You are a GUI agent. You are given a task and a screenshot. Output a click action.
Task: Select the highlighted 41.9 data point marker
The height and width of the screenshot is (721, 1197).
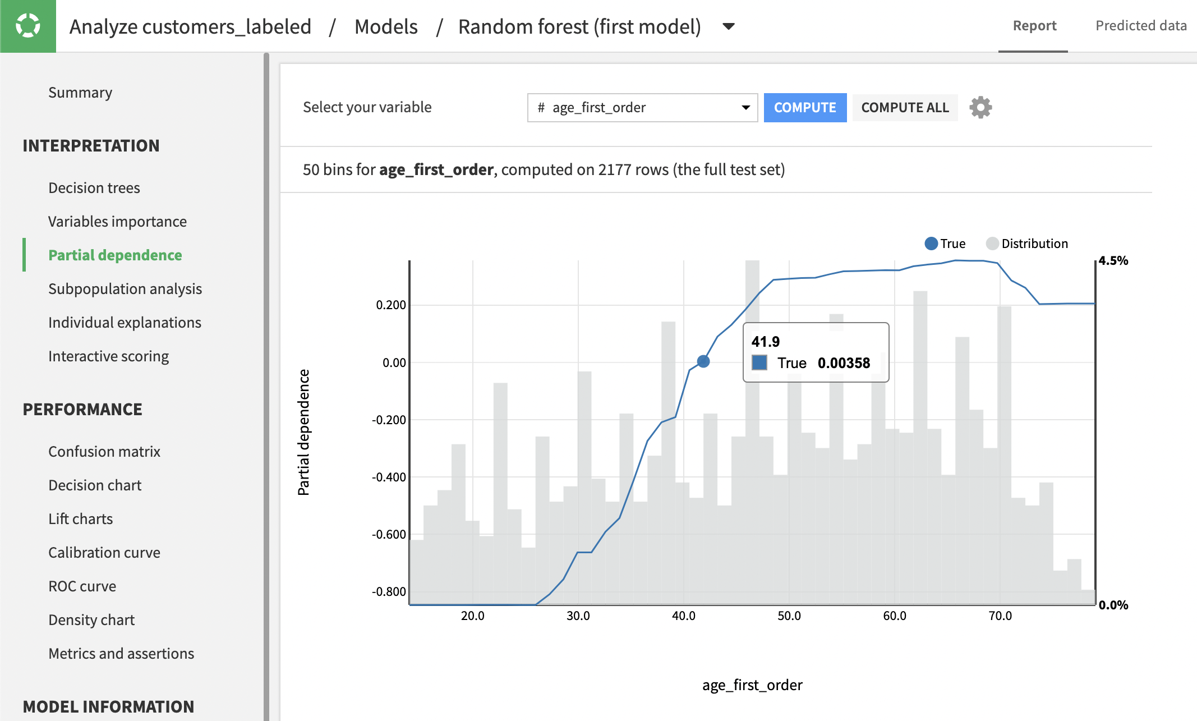703,361
